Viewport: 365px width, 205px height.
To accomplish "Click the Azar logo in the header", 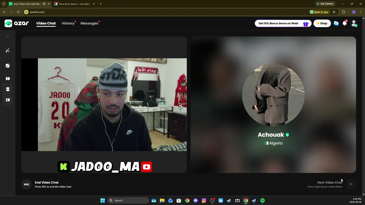I will pyautogui.click(x=17, y=23).
